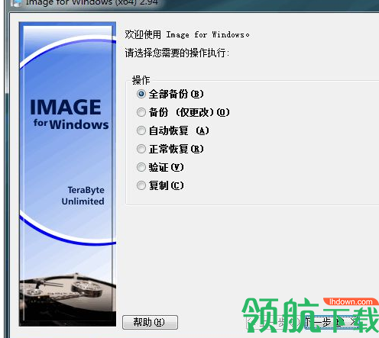
Task: Click the 操作 group box label
Action: [141, 80]
